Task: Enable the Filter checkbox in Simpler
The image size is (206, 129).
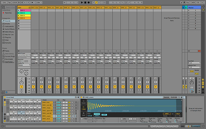Action: tap(82, 119)
